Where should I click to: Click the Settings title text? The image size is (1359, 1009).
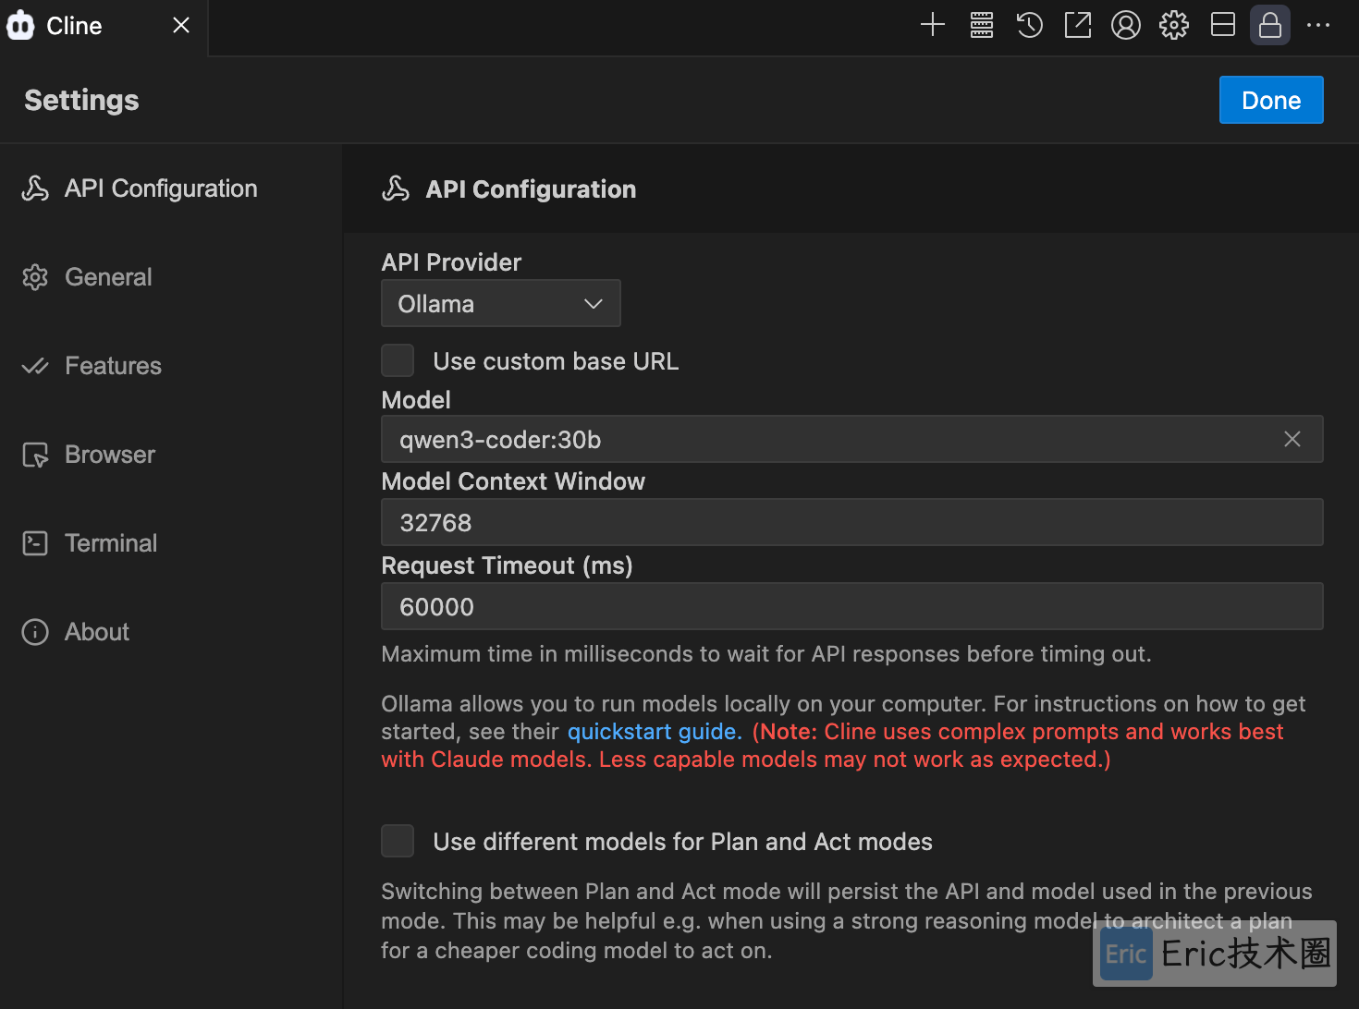pos(81,100)
